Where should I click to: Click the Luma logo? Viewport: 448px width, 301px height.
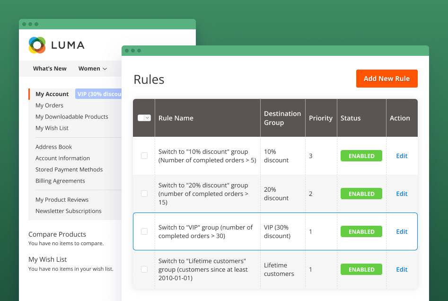[x=57, y=45]
